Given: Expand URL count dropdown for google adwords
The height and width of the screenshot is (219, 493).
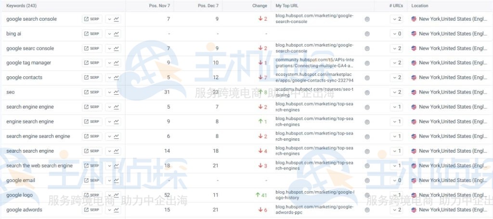Looking at the screenshot, I should click(x=397, y=209).
